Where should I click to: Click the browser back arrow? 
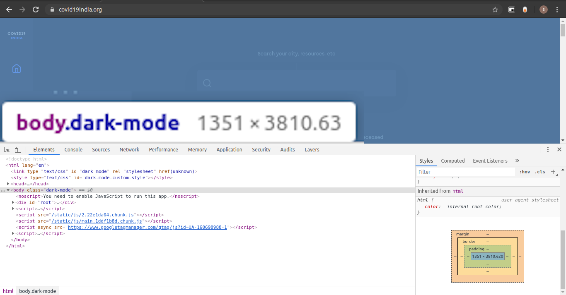point(9,10)
